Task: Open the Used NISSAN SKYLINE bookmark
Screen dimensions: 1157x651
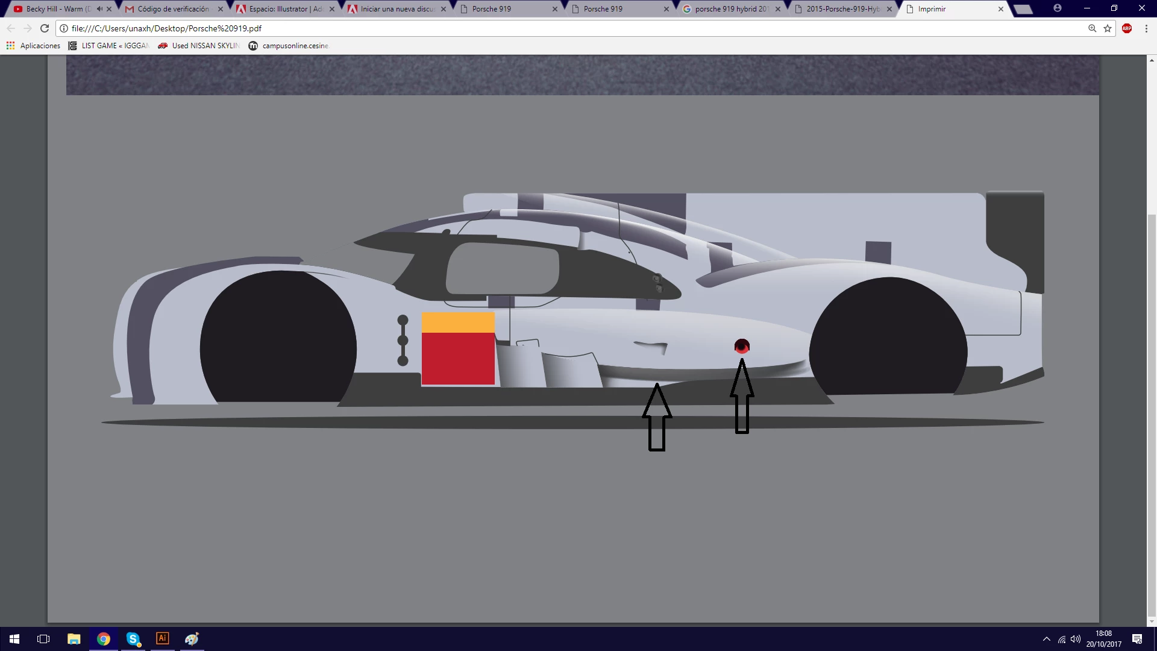Action: [x=199, y=46]
